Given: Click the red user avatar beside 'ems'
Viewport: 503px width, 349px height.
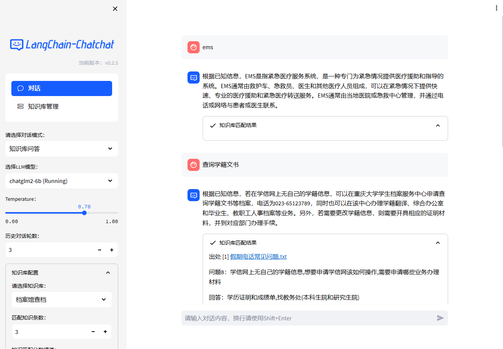Looking at the screenshot, I should [193, 47].
